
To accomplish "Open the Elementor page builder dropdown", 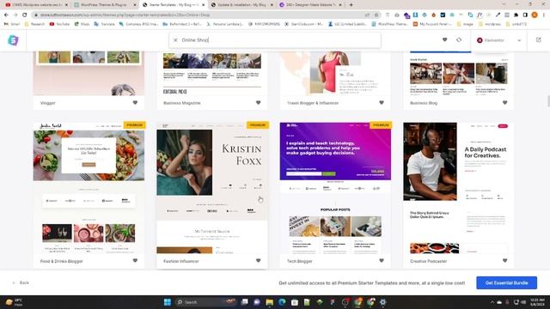I will (x=498, y=40).
